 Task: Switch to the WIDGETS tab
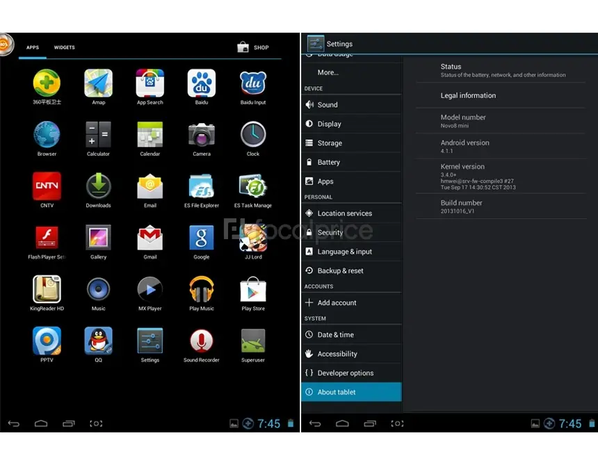click(65, 48)
